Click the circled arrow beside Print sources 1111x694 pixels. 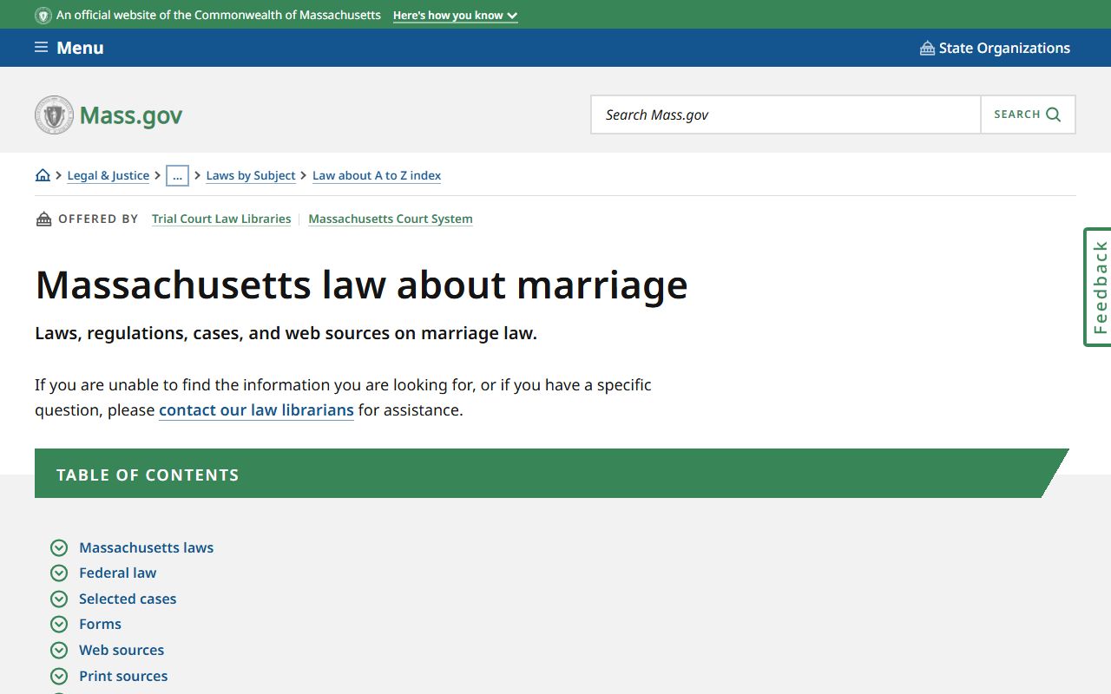[x=59, y=676]
